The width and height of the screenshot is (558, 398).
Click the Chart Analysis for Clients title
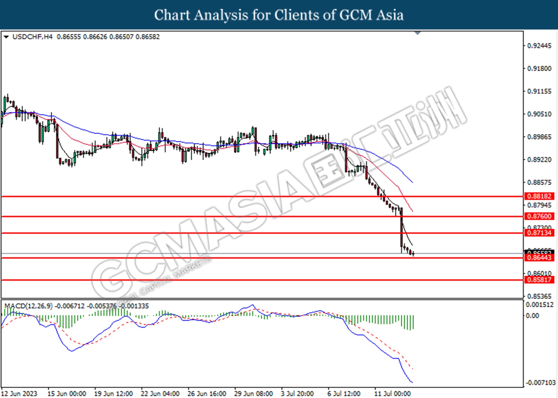coord(279,15)
